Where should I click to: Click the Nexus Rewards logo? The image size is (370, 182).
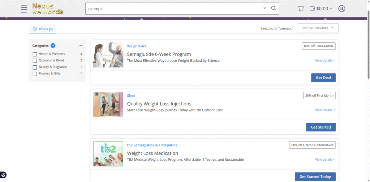point(48,9)
